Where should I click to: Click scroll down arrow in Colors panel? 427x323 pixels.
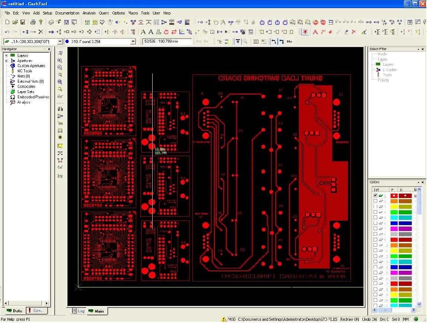(x=419, y=304)
